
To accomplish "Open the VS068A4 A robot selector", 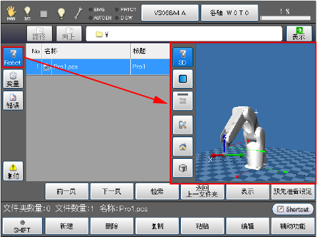I will pyautogui.click(x=170, y=13).
